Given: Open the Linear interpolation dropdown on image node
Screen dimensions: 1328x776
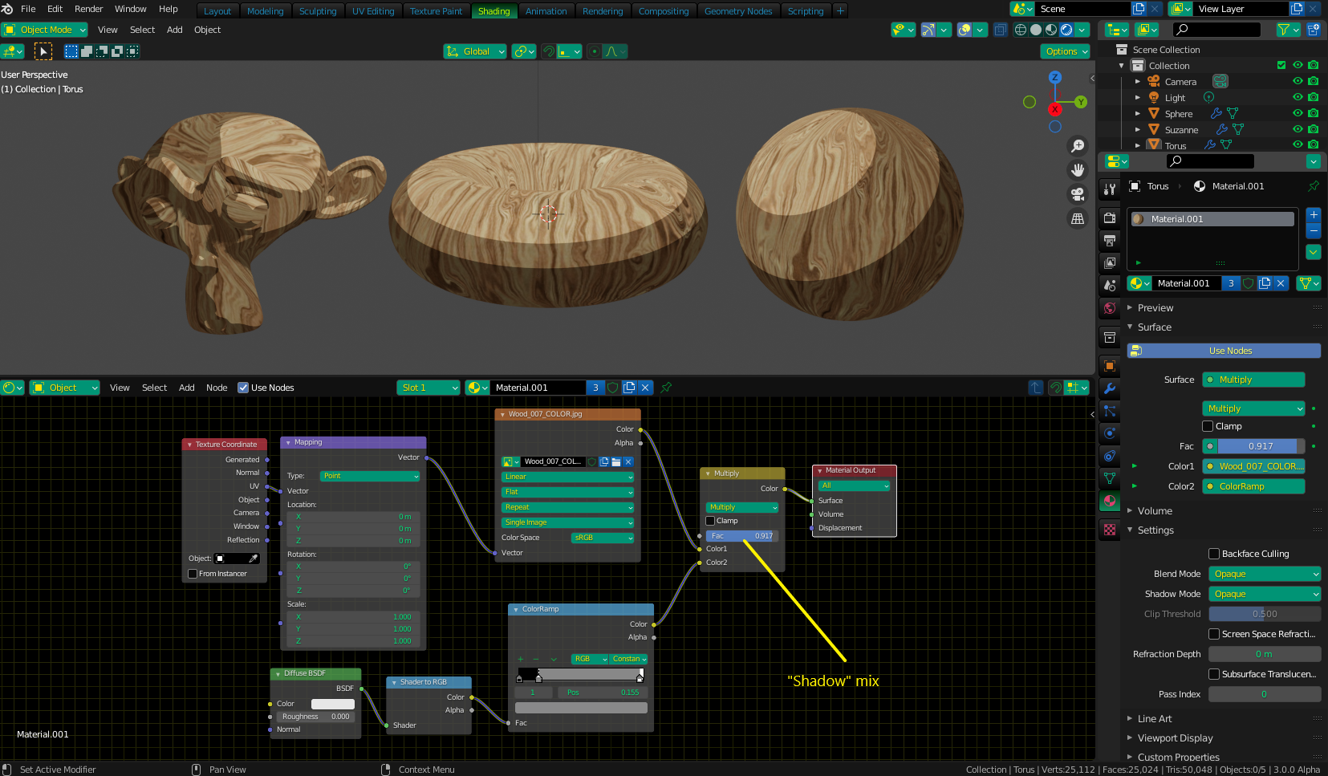Looking at the screenshot, I should [x=568, y=477].
